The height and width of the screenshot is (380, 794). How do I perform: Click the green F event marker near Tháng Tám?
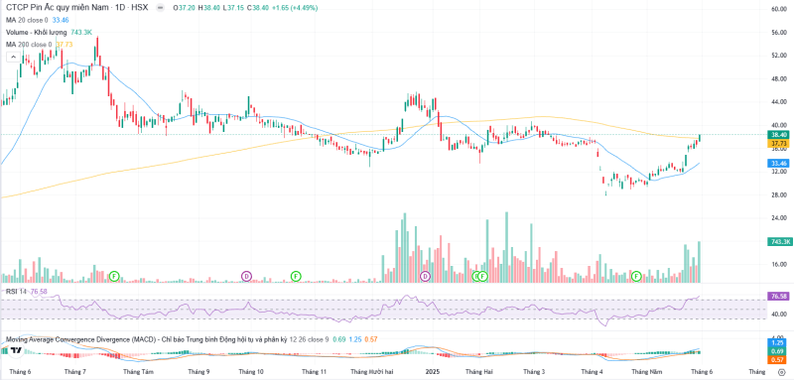(114, 276)
